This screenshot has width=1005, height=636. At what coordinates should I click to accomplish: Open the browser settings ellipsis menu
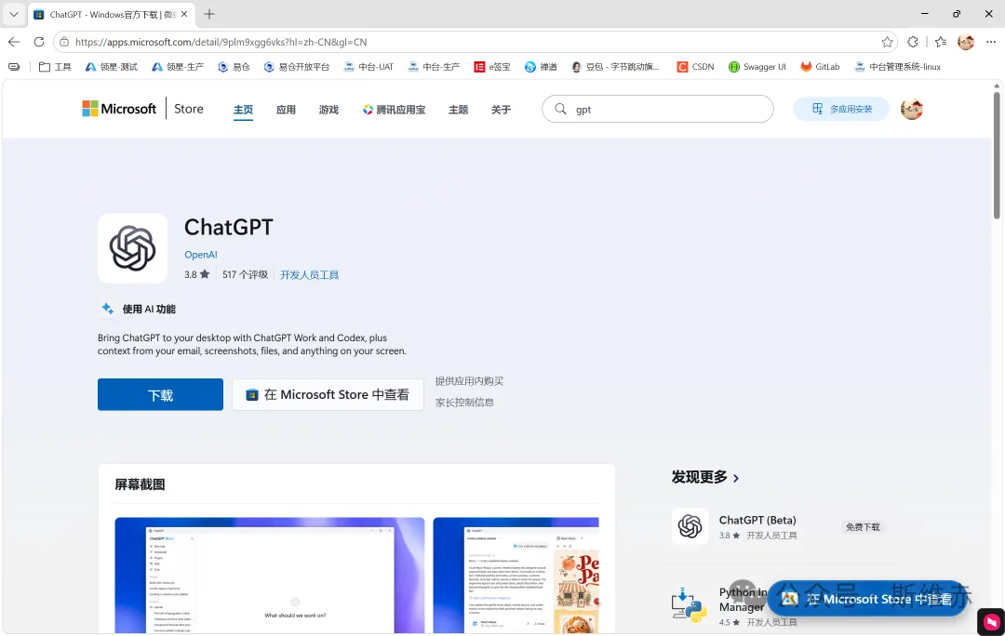[991, 42]
